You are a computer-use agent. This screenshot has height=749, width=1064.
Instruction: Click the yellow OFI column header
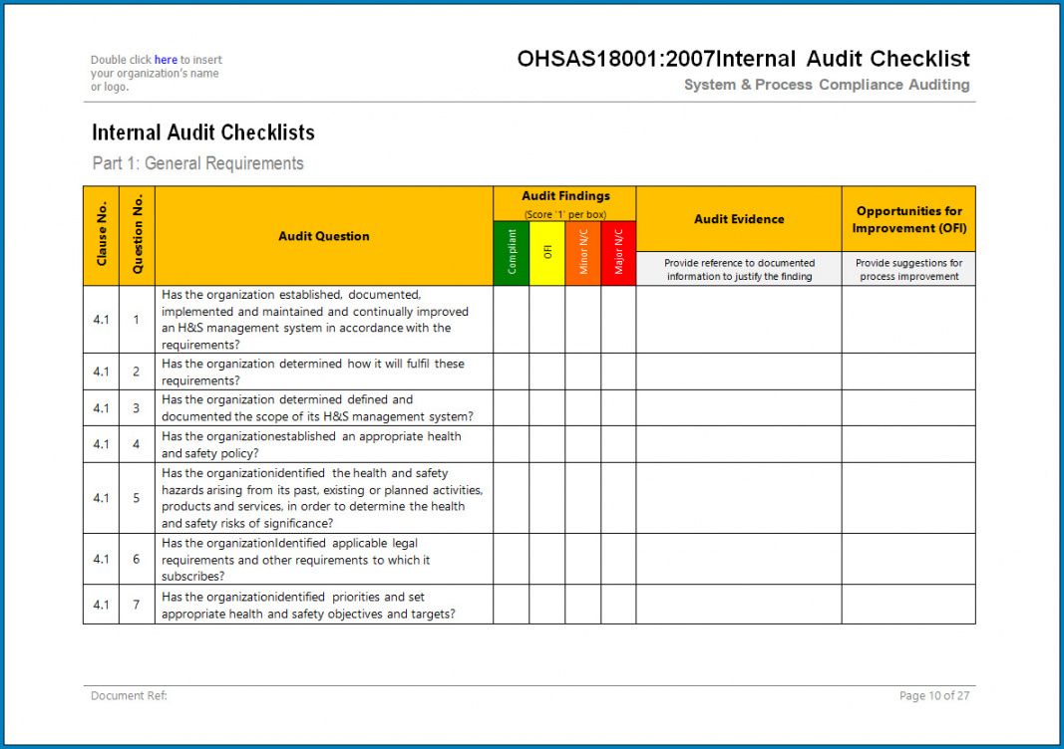[x=546, y=253]
